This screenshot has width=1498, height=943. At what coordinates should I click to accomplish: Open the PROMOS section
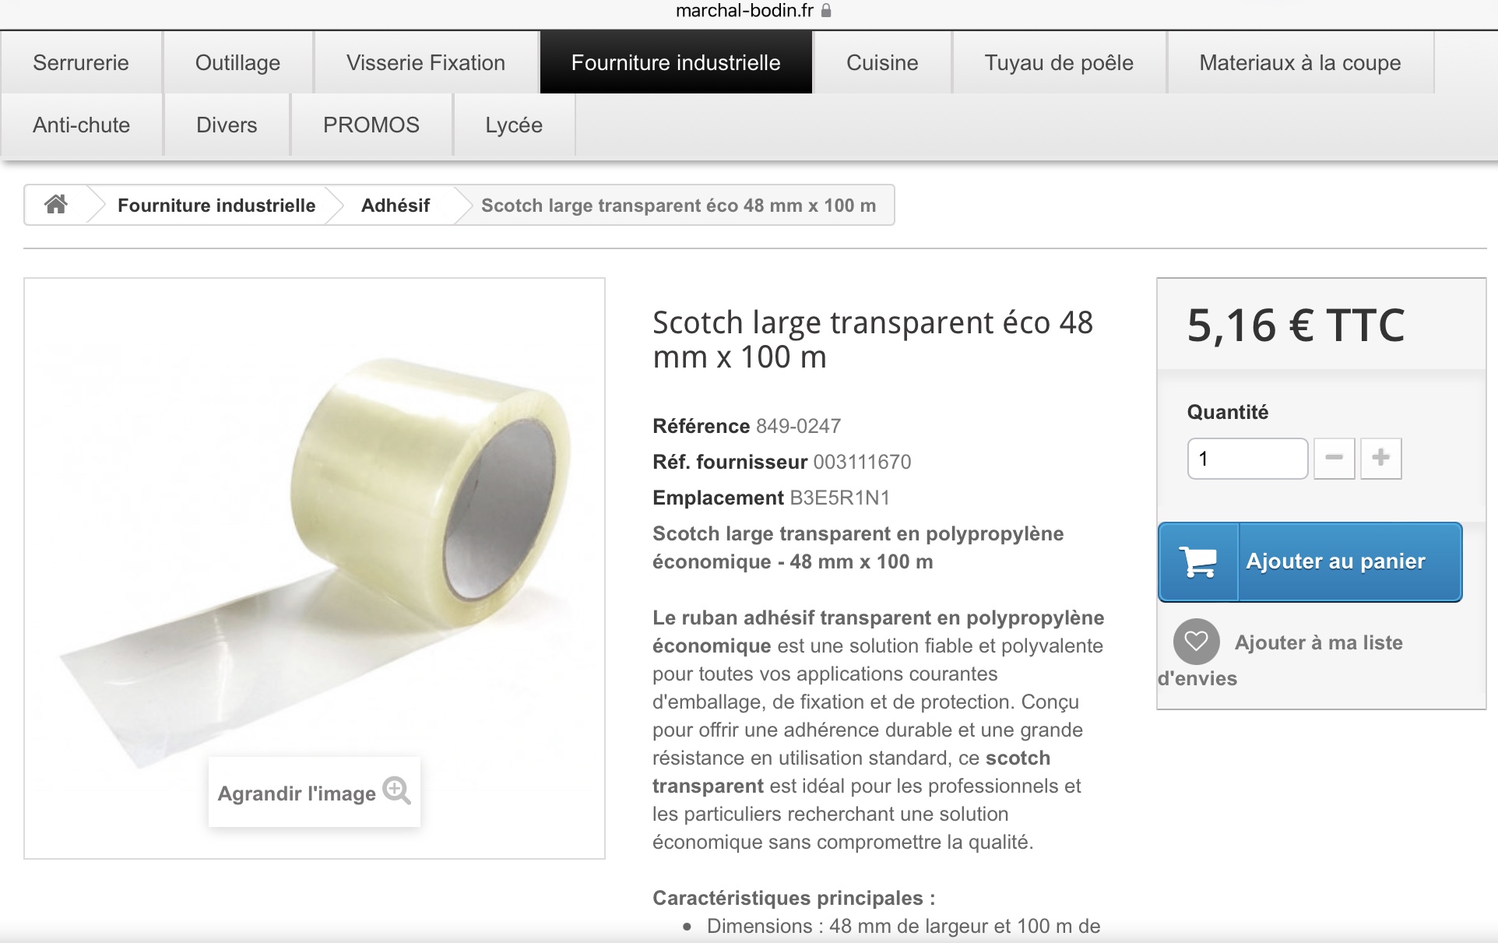click(371, 125)
